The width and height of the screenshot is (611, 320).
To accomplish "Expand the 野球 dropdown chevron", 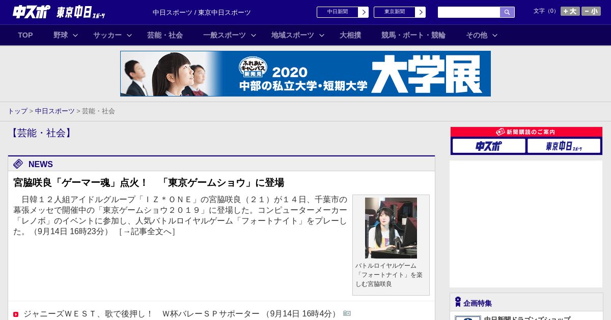I will pos(75,35).
